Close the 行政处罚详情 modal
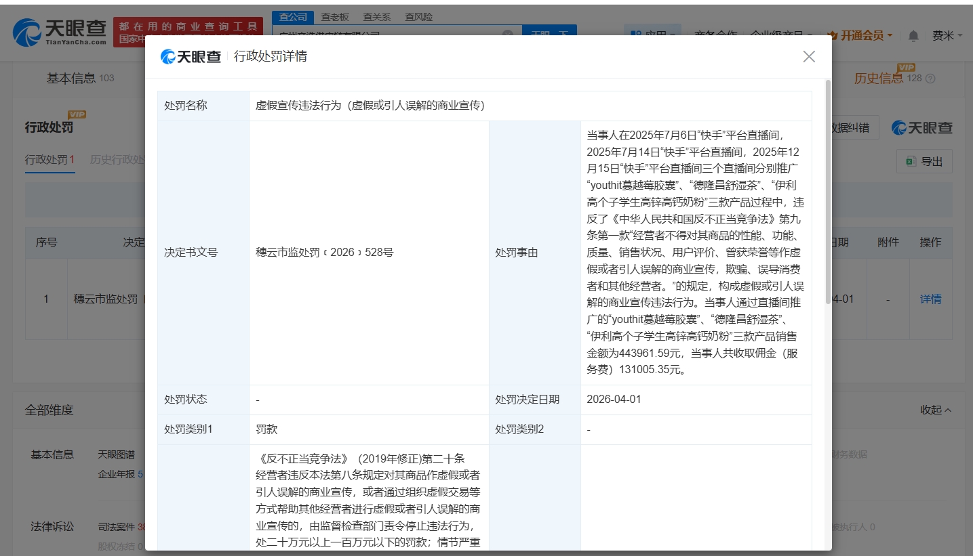This screenshot has height=556, width=973. 809,57
